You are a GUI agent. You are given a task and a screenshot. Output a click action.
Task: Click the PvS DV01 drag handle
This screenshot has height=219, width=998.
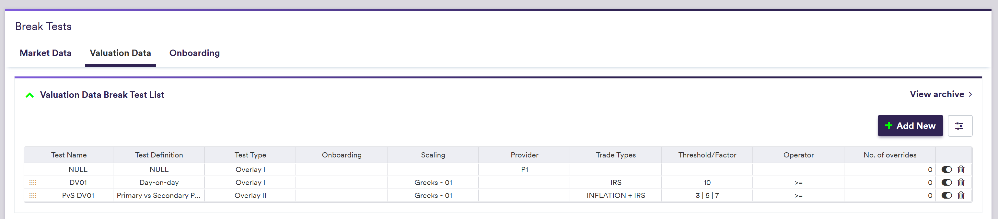pyautogui.click(x=33, y=195)
